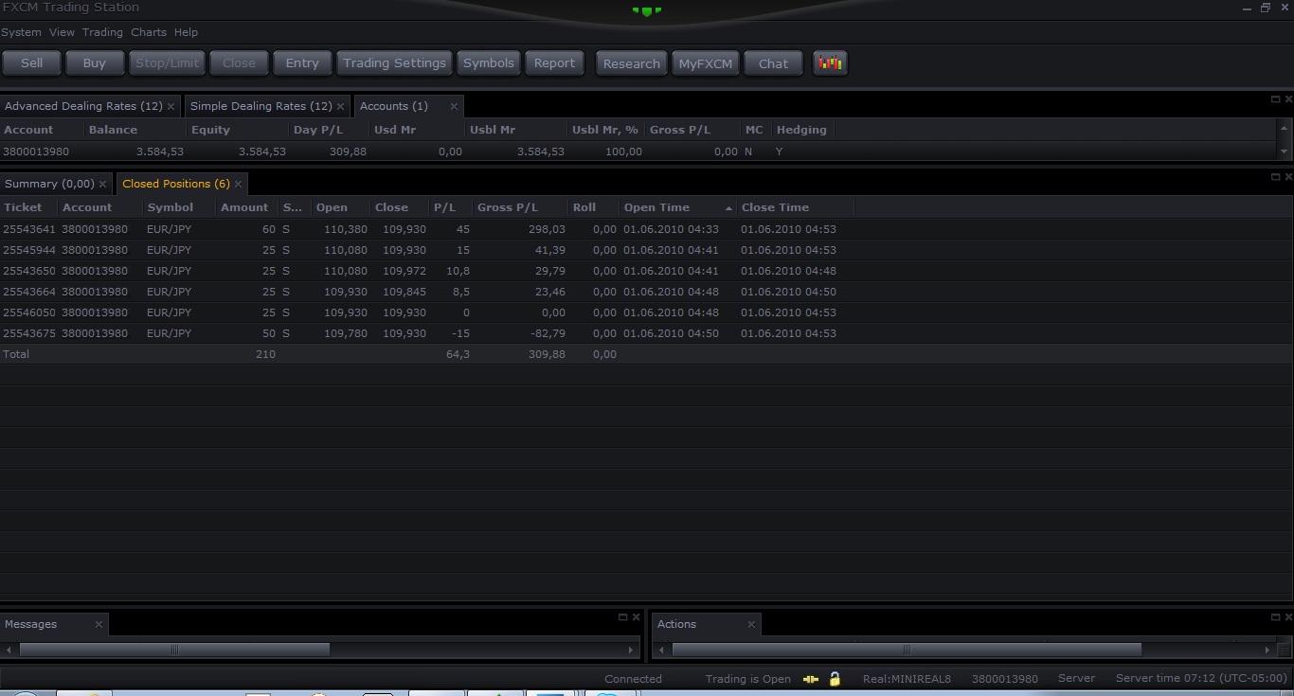
Task: Select ticket 25543641 row
Action: (647, 229)
